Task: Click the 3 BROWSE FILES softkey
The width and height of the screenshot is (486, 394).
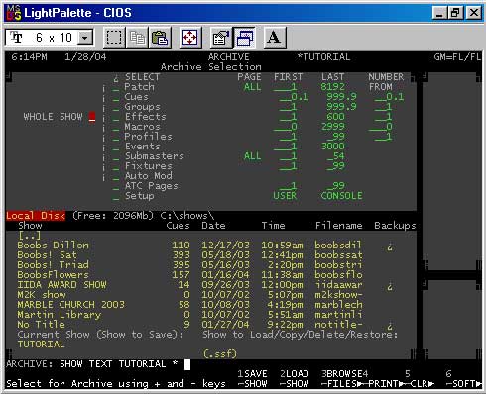Action: pos(342,379)
